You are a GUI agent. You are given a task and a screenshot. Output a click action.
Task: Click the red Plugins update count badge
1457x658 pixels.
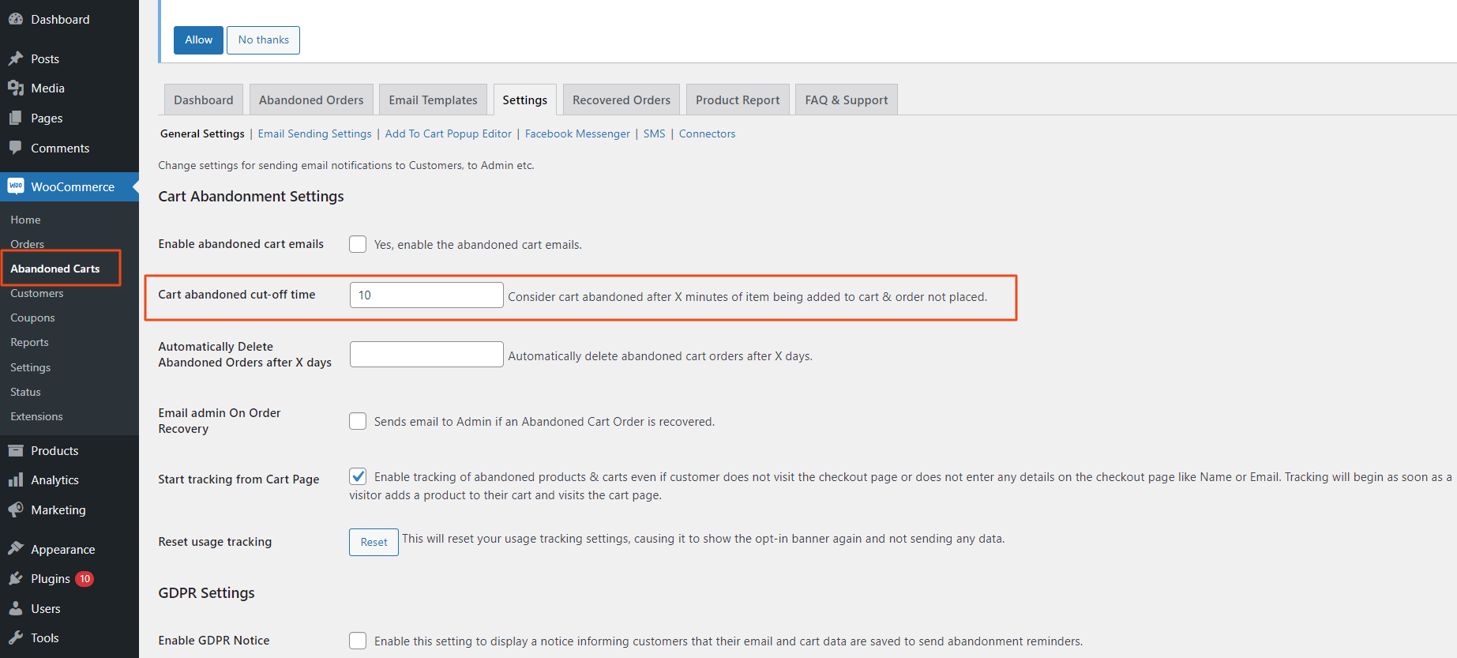84,579
